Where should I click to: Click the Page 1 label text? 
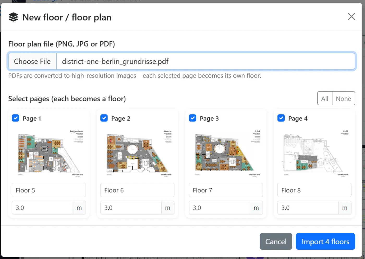coord(32,119)
